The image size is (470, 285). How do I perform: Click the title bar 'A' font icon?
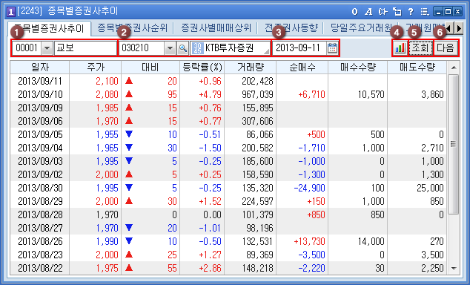[x=368, y=12]
